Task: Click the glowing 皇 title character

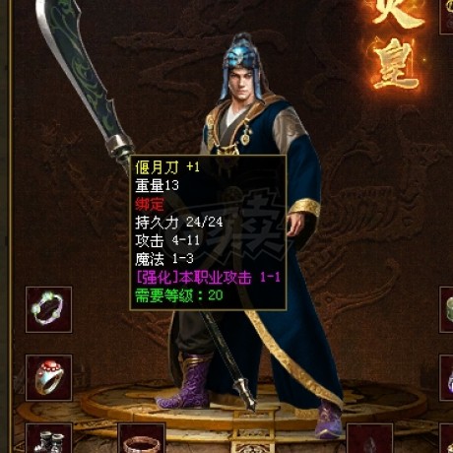Action: click(x=396, y=66)
